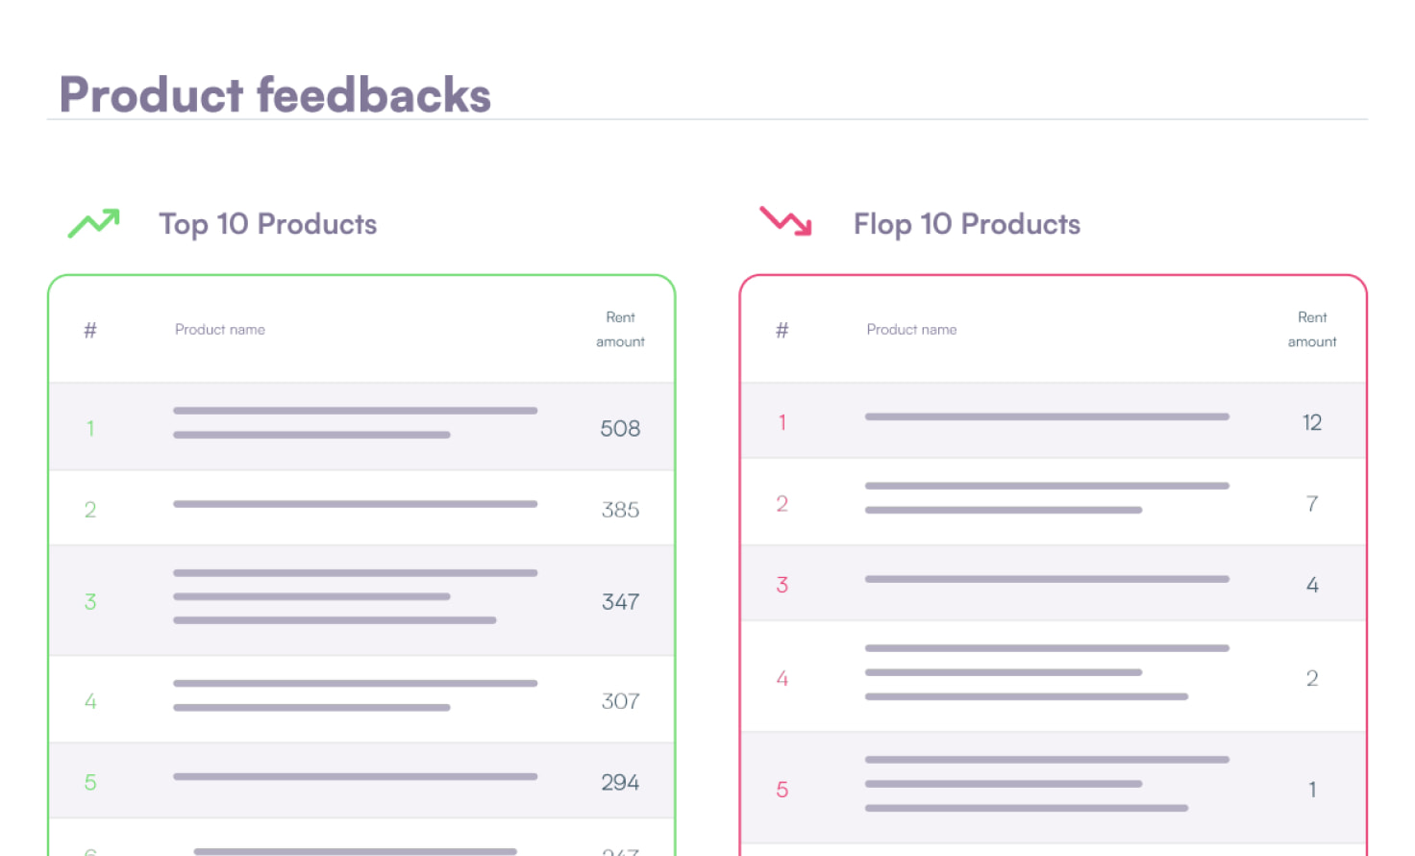Click Product name header in Flop table
This screenshot has height=856, width=1415.
click(911, 330)
